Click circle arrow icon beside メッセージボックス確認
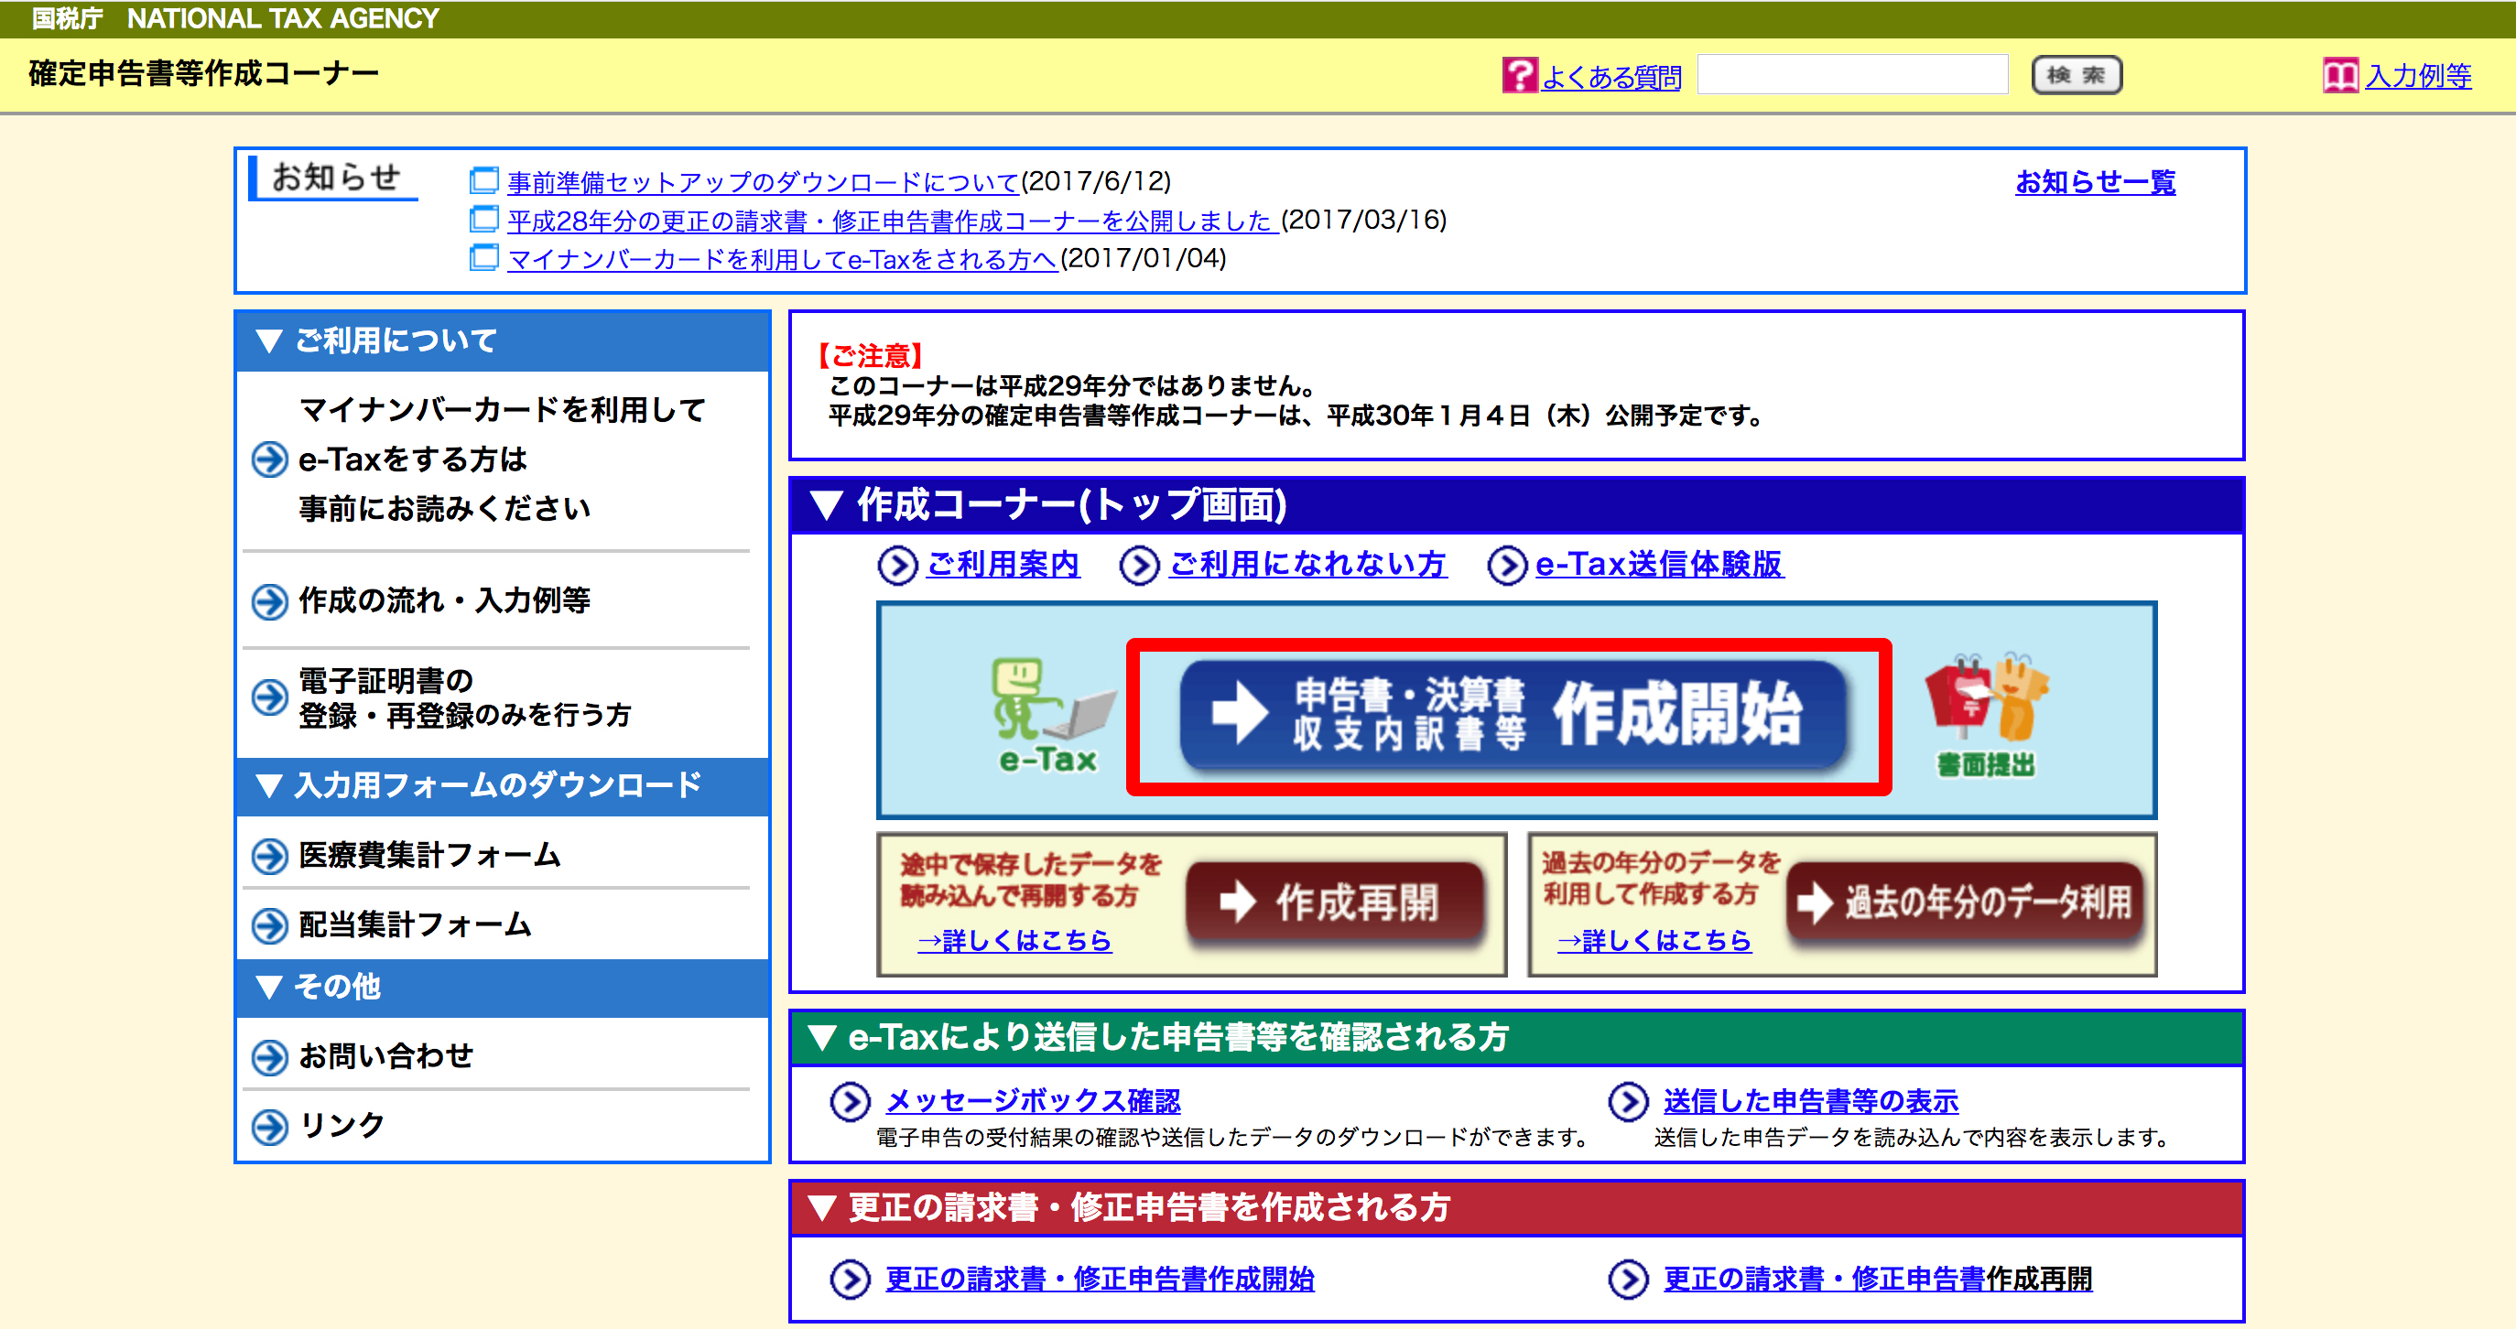The image size is (2516, 1329). 850,1101
